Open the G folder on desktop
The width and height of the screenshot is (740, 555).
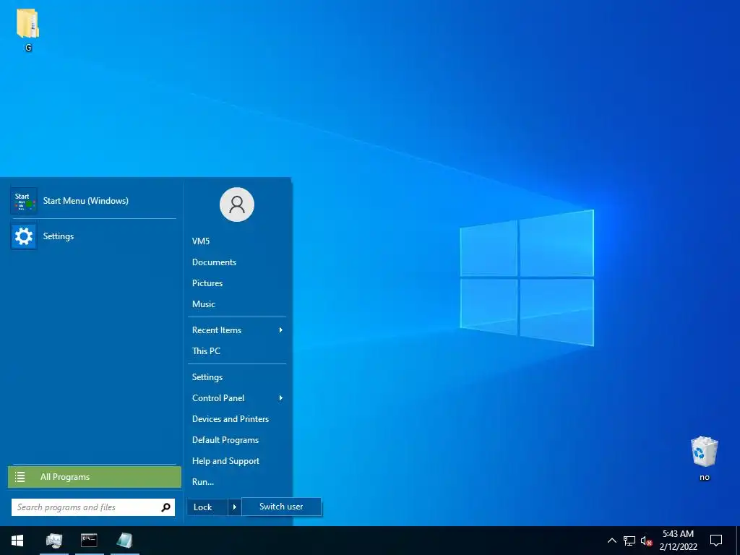28,29
